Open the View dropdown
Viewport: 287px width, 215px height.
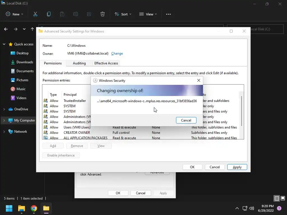(148, 14)
